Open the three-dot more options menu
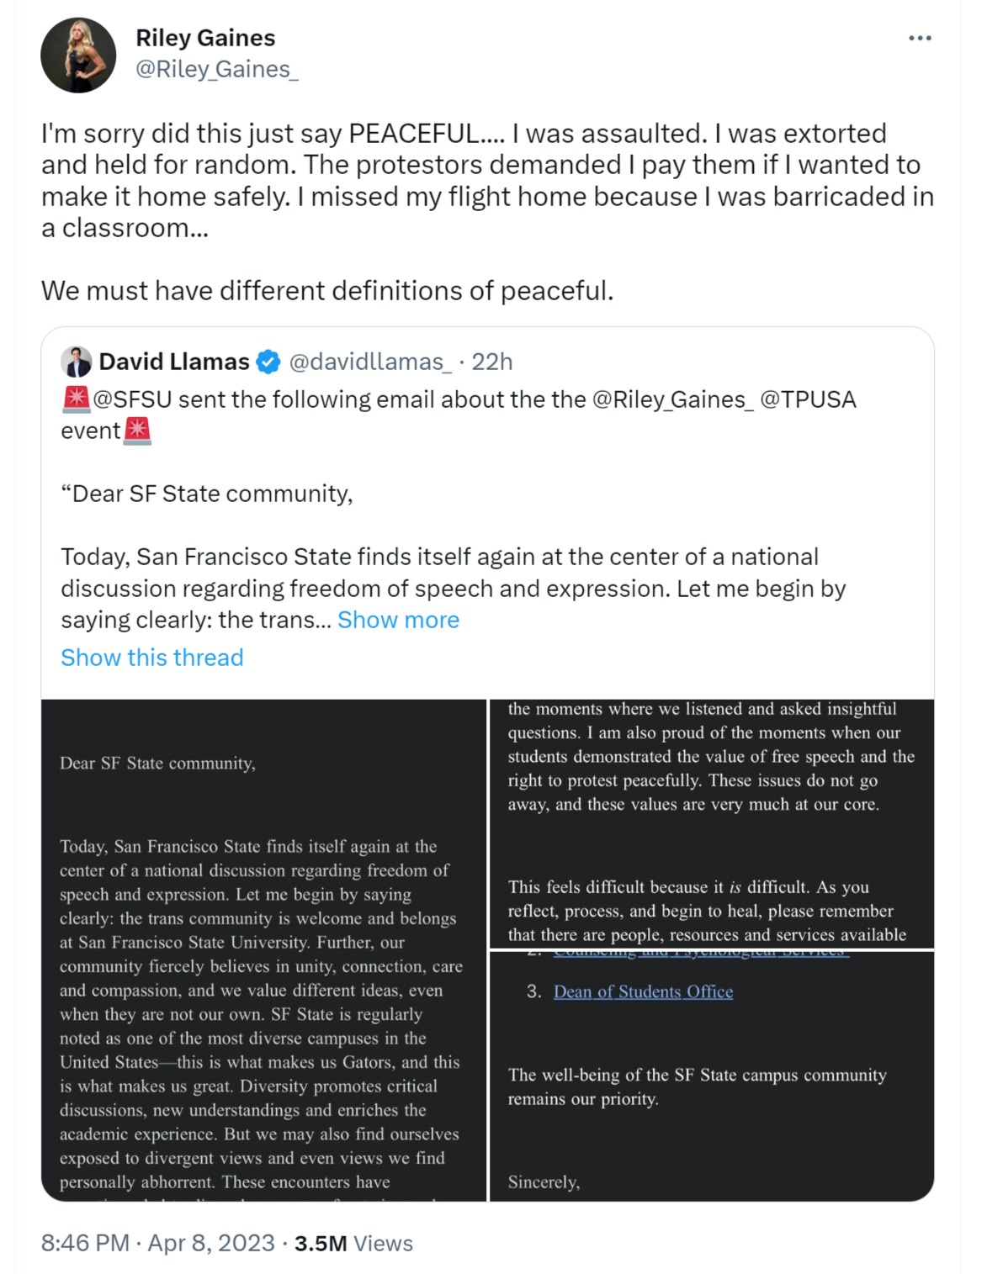987x1274 pixels. [x=920, y=39]
